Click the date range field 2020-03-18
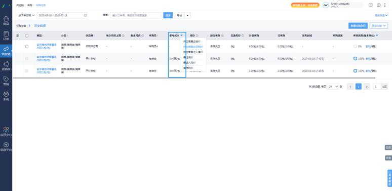This screenshot has height=191, width=392. pyautogui.click(x=62, y=15)
